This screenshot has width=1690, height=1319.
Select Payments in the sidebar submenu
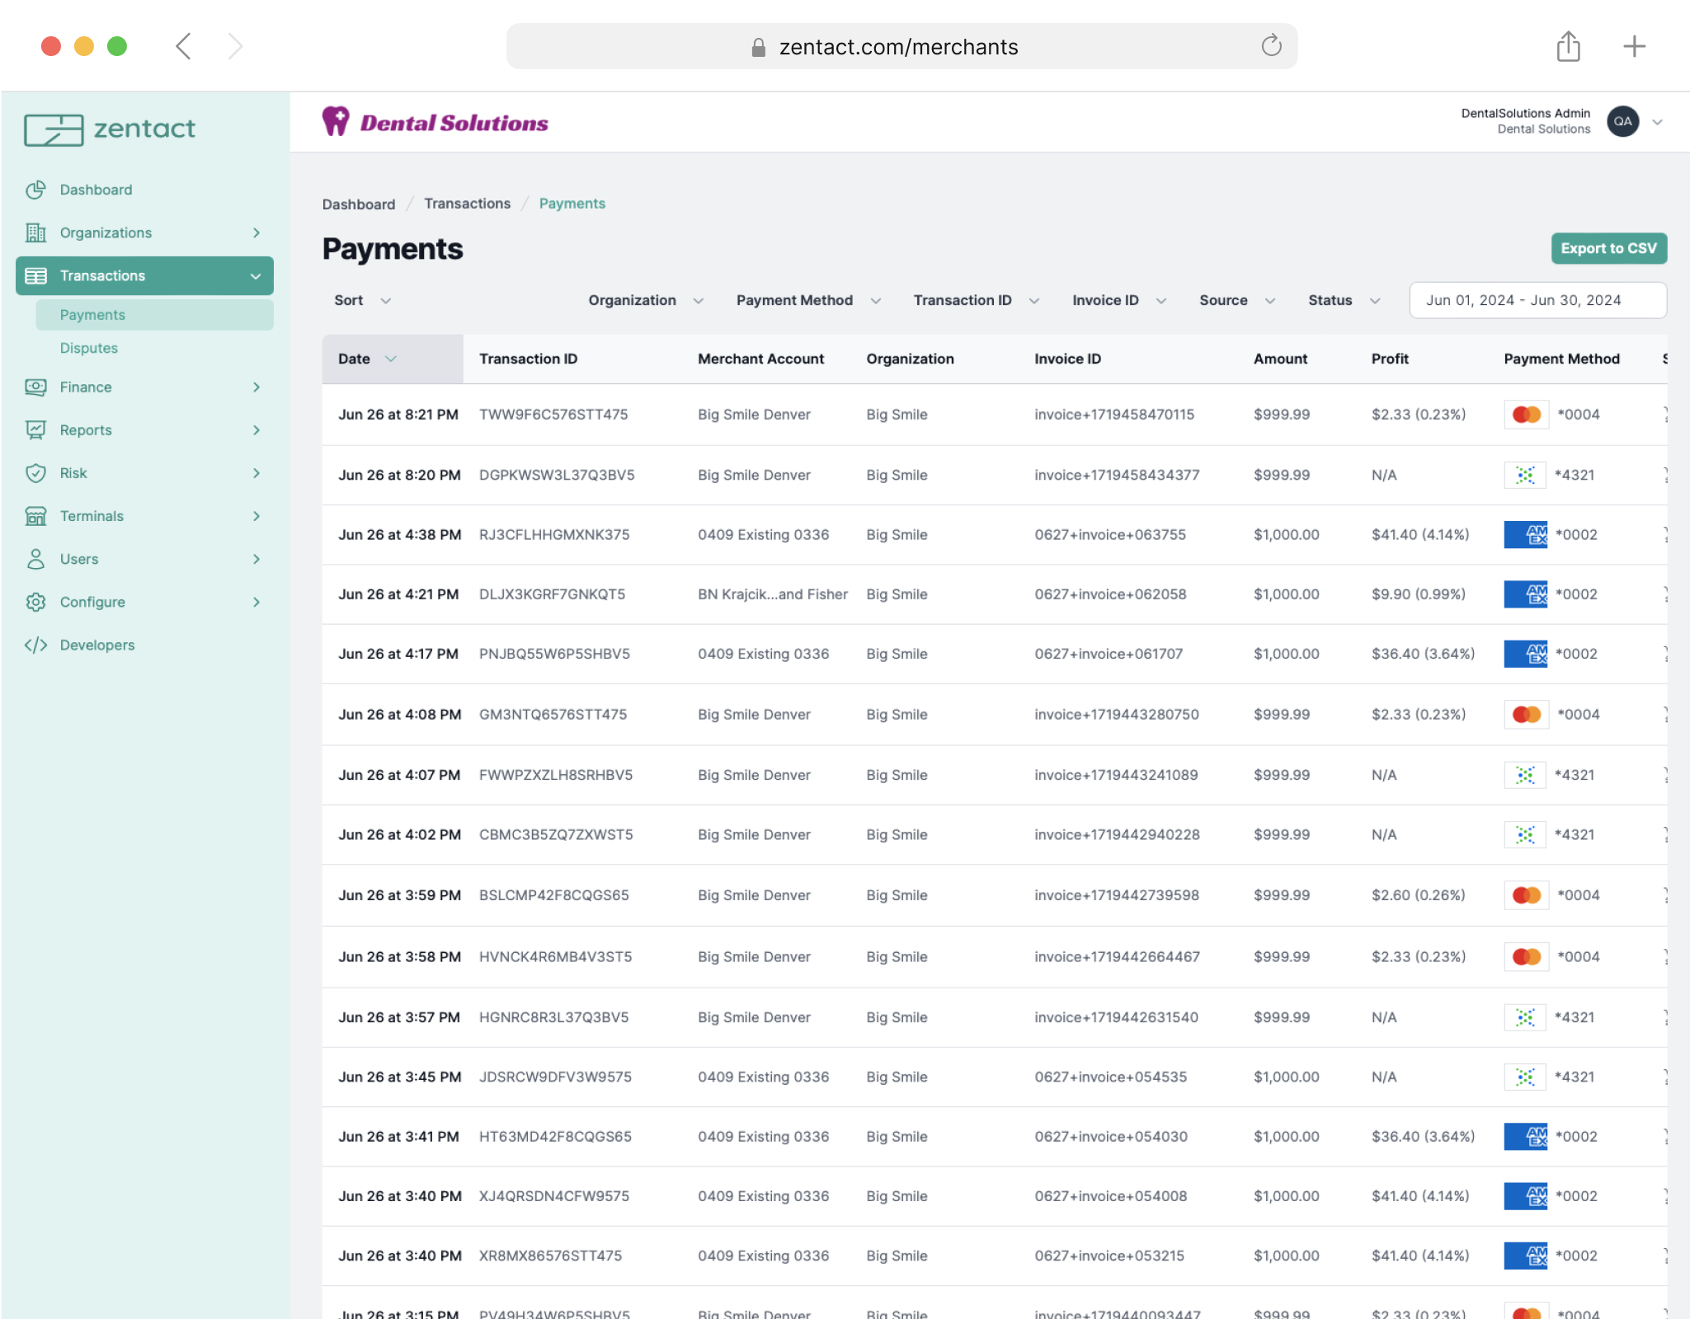pos(92,315)
